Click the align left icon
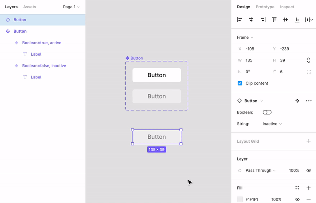316x203 pixels. [239, 20]
